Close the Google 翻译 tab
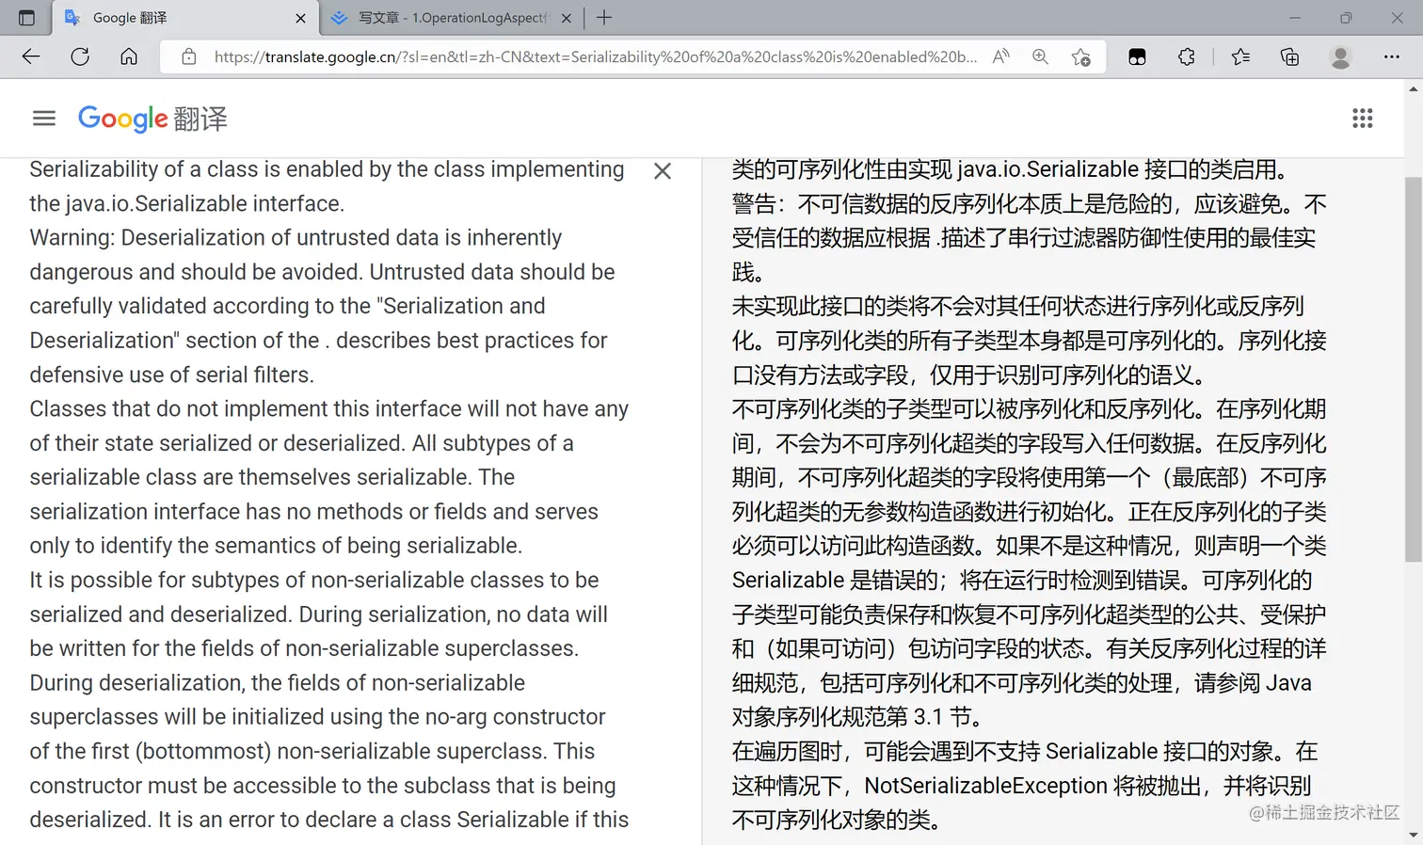 pos(300,18)
